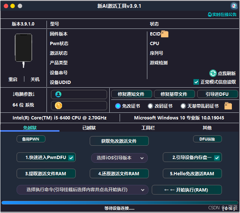Switch to the 已越狱 tab

pyautogui.click(x=89, y=128)
